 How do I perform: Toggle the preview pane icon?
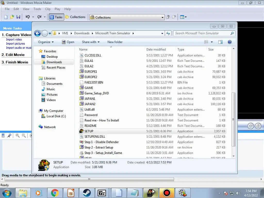point(220,42)
